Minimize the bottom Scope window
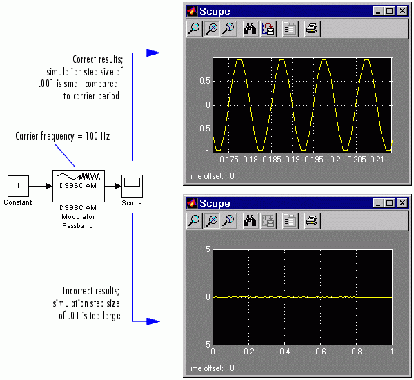The image size is (414, 380). pyautogui.click(x=379, y=203)
